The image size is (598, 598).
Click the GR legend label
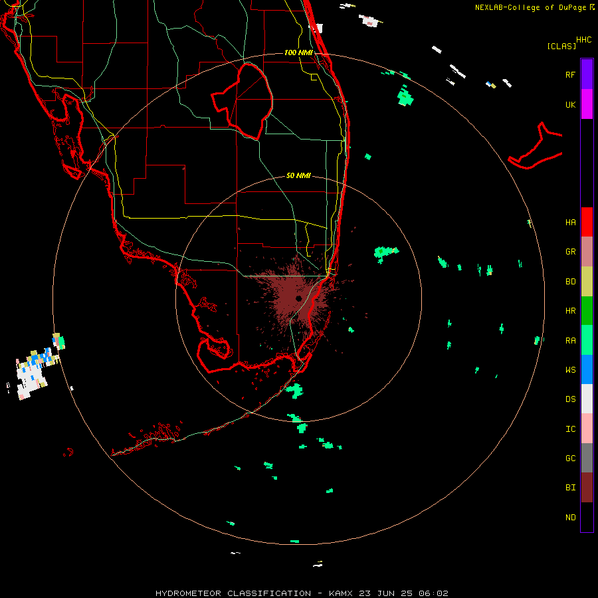(570, 252)
